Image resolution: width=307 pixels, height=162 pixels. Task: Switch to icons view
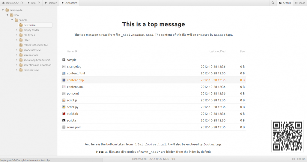pos(300,3)
